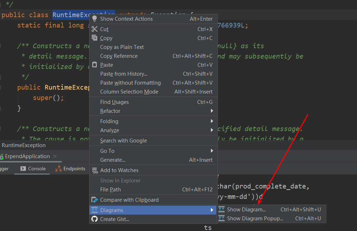Choose Paste without Formatting
357x231 pixels.
click(x=153, y=82)
